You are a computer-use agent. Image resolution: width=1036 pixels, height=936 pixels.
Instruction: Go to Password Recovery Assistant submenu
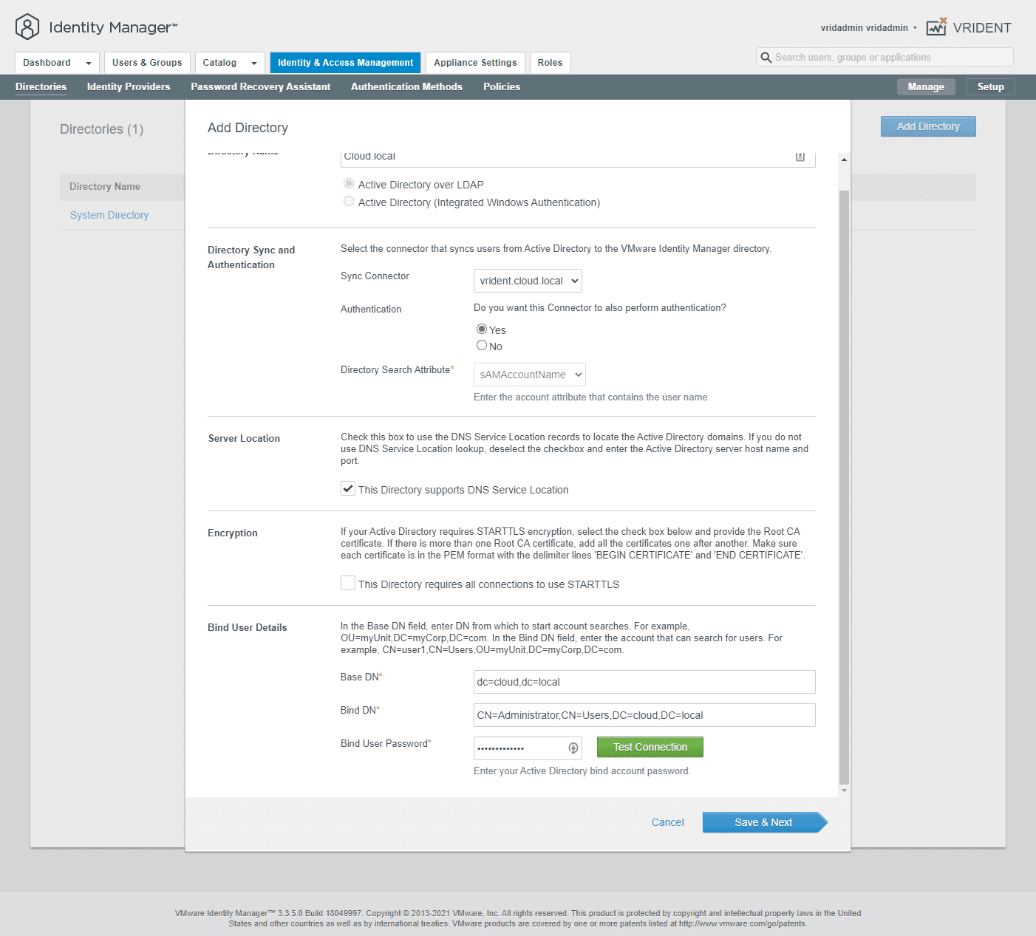click(261, 86)
